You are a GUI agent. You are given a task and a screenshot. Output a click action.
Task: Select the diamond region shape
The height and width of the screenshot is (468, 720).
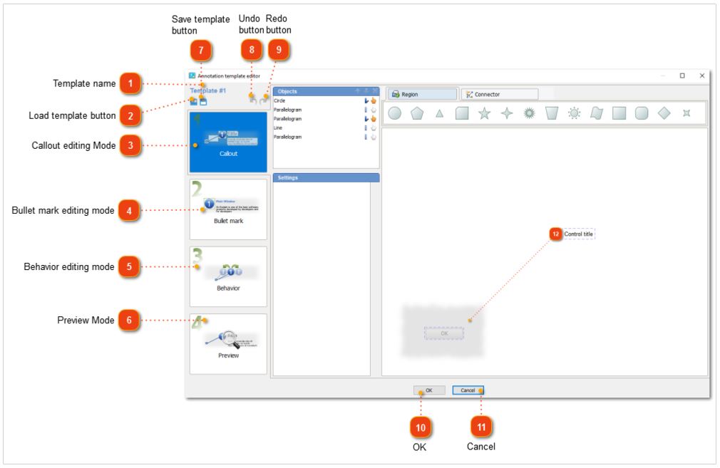664,113
